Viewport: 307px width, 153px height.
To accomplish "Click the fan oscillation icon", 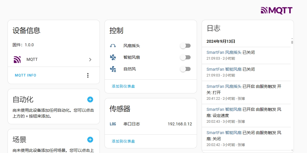I will point(113,46).
